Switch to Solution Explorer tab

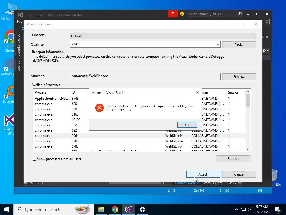click(187, 183)
